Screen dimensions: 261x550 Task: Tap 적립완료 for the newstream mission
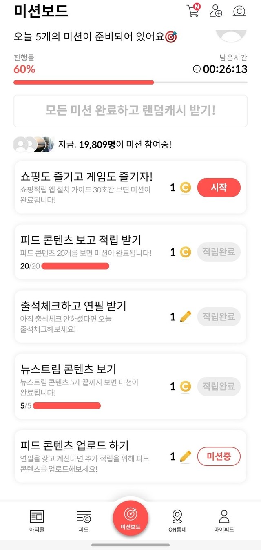click(x=219, y=386)
